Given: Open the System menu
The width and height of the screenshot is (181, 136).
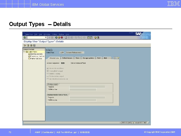Looking at the screenshot, I should pos(61,34).
